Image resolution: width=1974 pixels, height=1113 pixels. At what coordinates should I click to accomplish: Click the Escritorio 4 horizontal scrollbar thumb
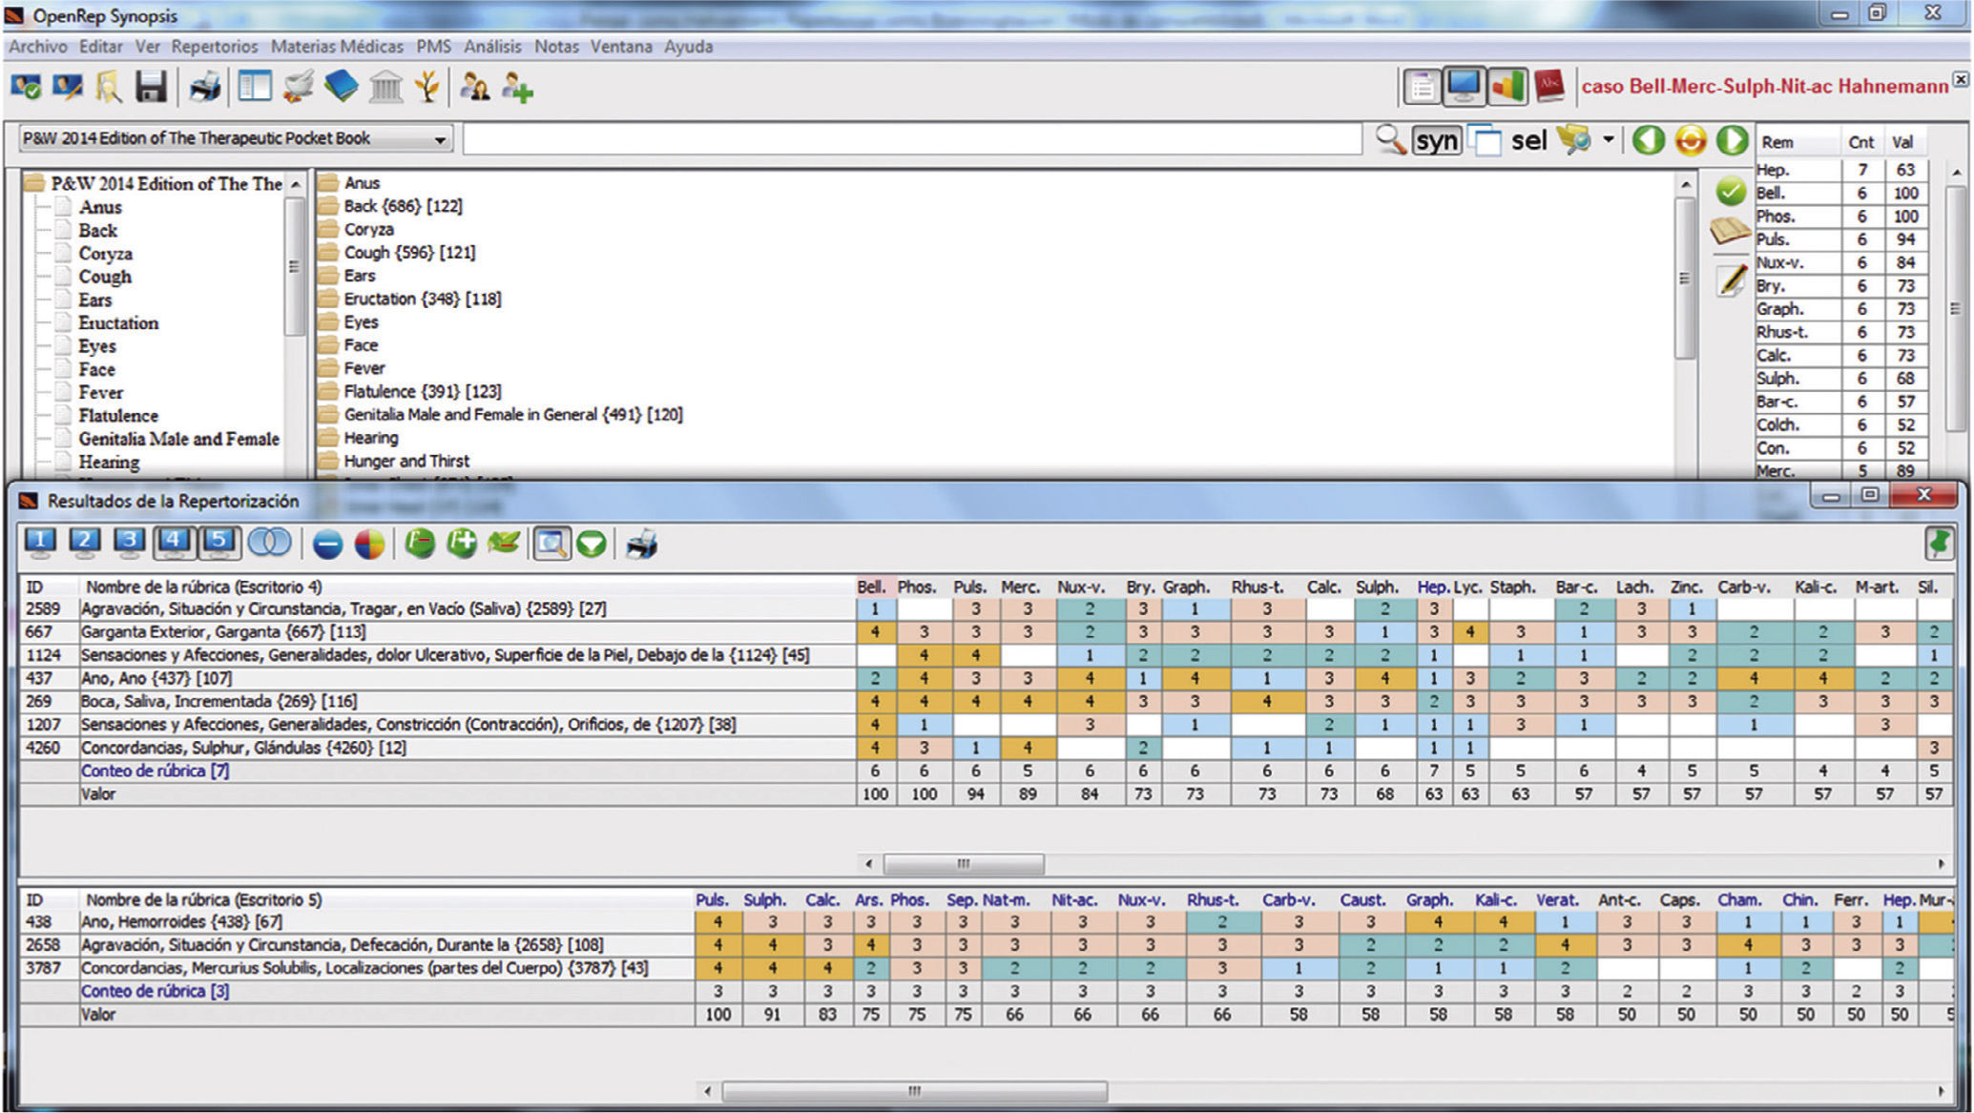click(x=963, y=864)
